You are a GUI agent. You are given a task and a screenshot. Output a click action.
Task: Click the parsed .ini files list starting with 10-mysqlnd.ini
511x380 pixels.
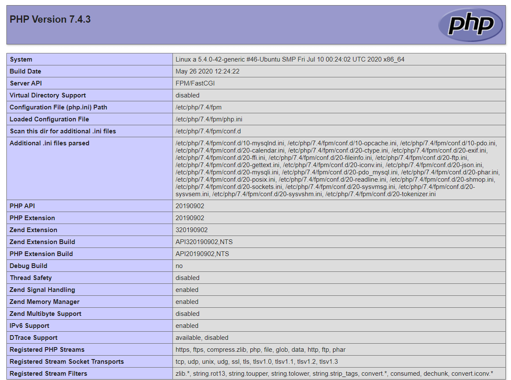337,169
